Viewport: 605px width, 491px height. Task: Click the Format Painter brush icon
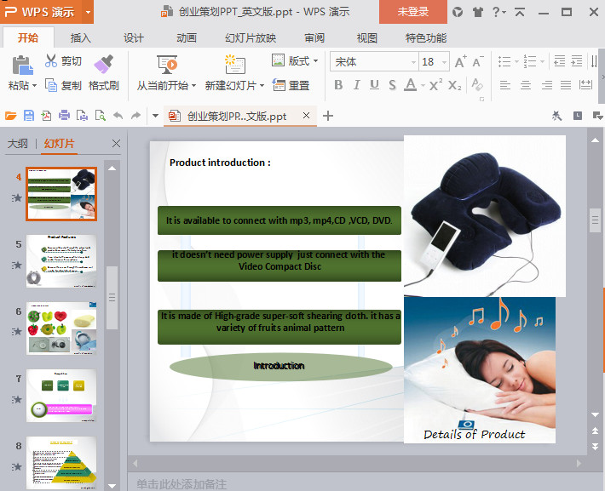click(x=103, y=64)
